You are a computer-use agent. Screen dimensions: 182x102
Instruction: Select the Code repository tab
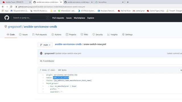click(x=11, y=35)
